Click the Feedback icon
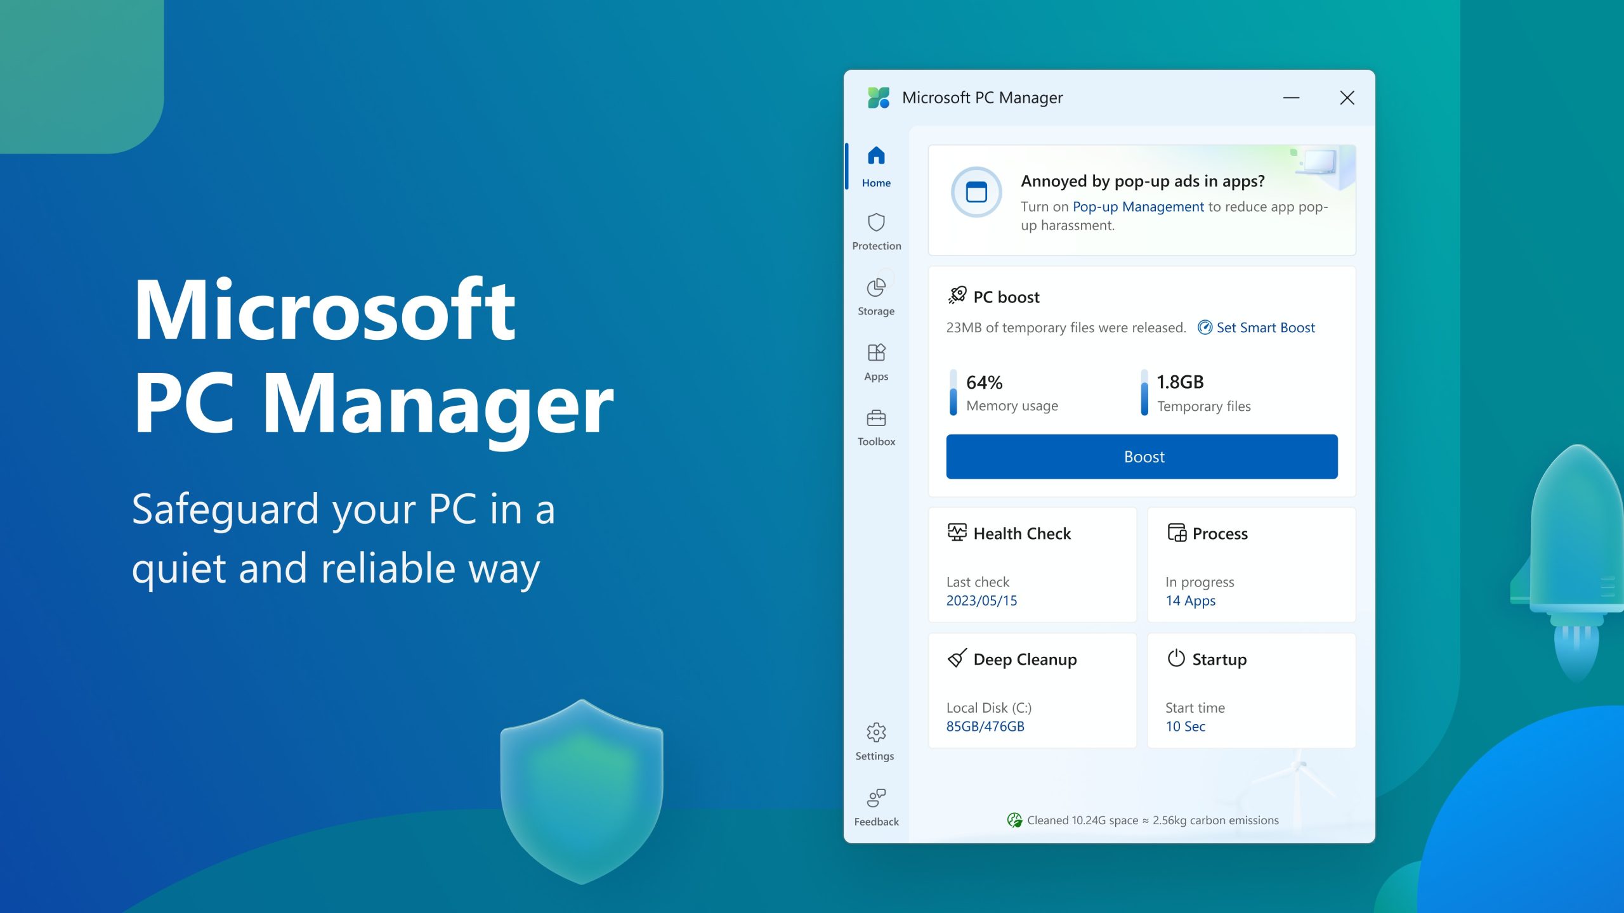 coord(875,798)
